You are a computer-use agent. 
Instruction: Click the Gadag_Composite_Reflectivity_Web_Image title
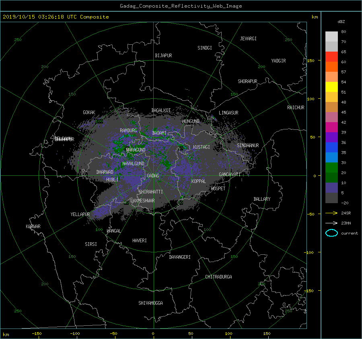181,6
